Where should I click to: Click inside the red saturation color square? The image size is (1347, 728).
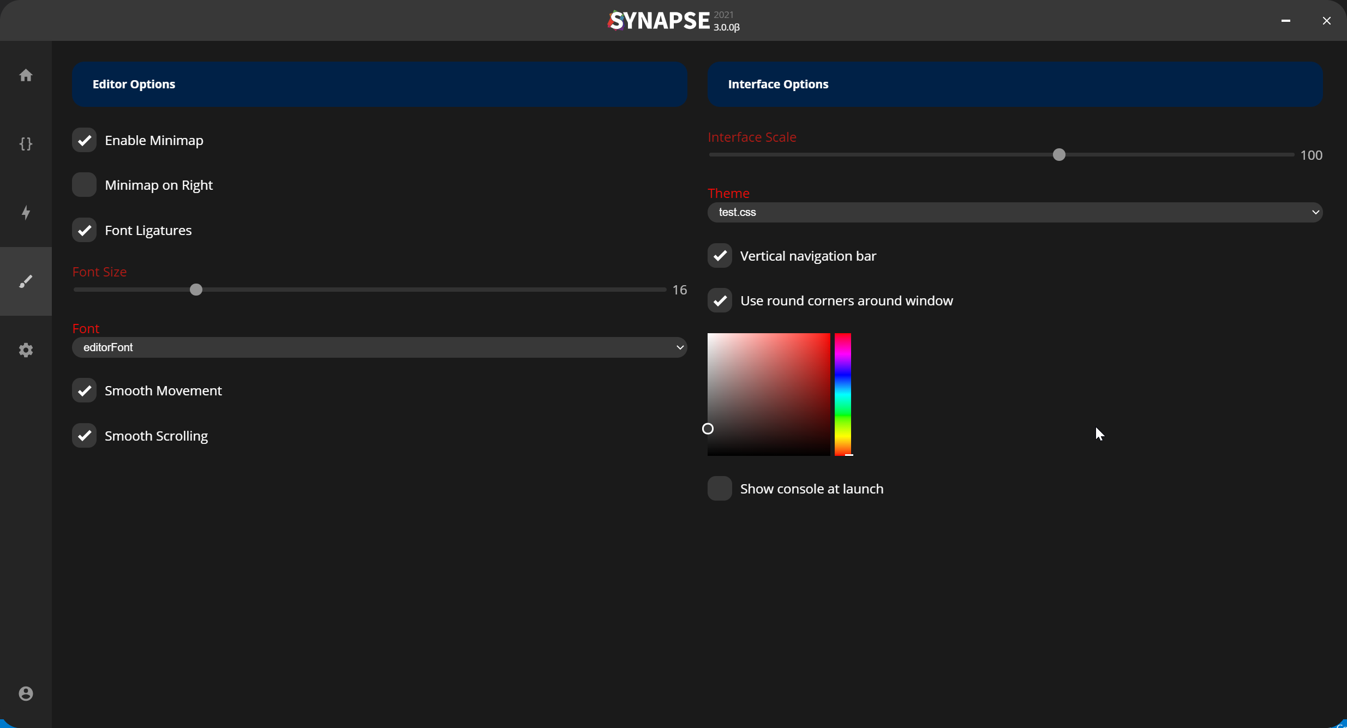point(769,394)
